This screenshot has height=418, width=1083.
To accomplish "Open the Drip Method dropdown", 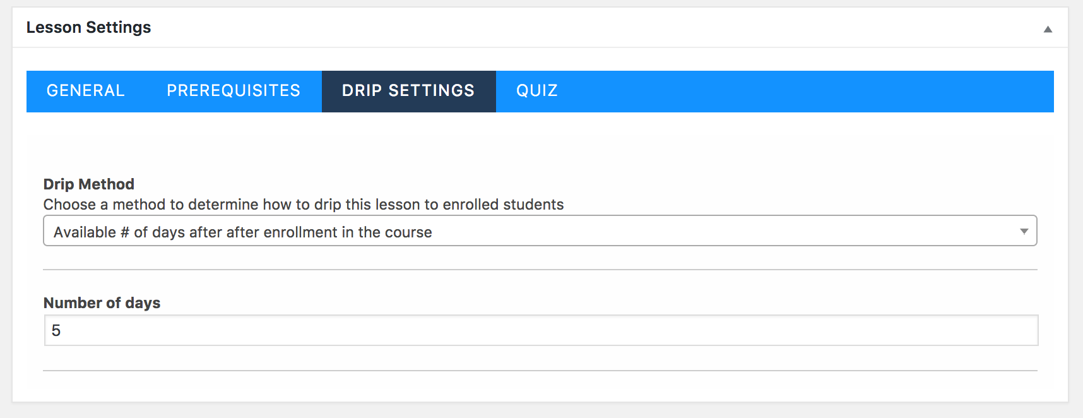I will 540,231.
